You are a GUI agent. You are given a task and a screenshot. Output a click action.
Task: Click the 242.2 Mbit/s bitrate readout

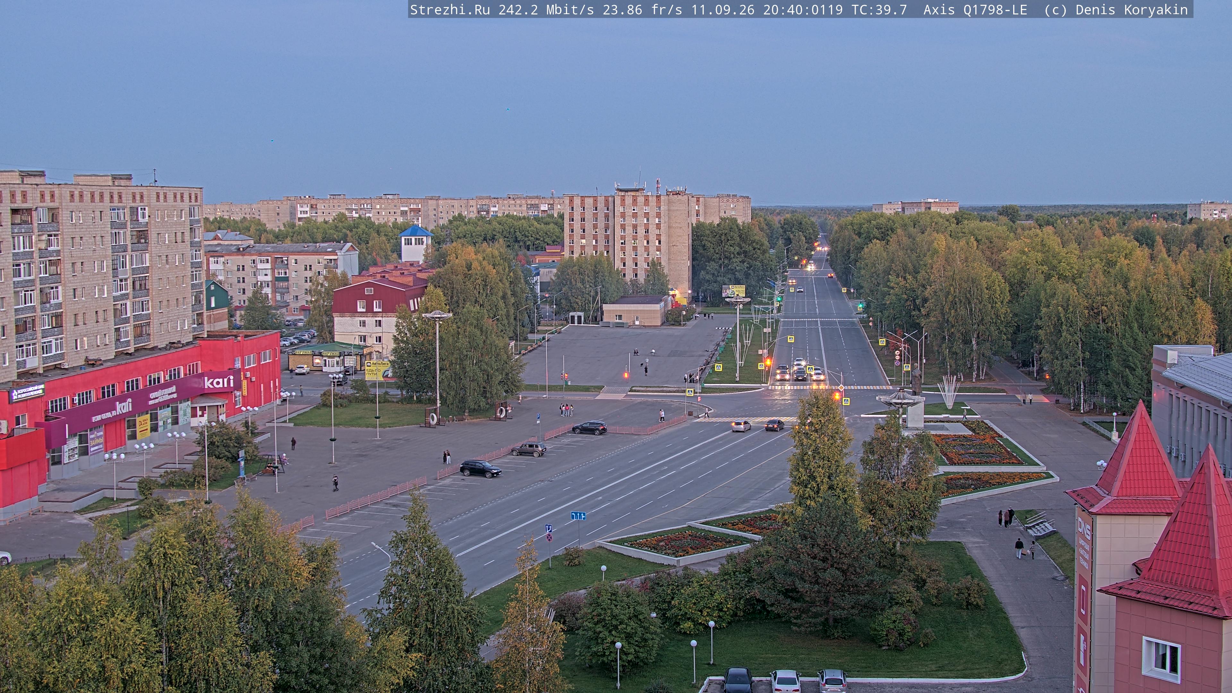pyautogui.click(x=546, y=10)
